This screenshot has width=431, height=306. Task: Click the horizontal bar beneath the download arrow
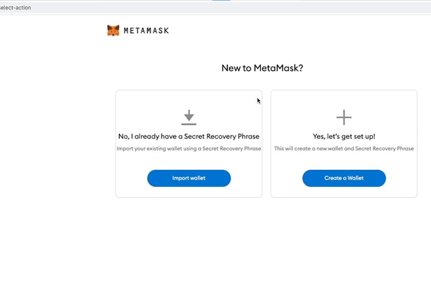coord(189,124)
